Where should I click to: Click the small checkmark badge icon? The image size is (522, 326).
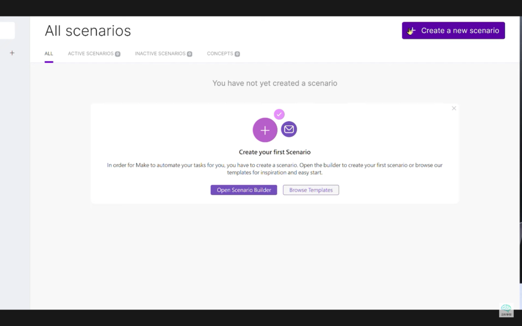(279, 114)
